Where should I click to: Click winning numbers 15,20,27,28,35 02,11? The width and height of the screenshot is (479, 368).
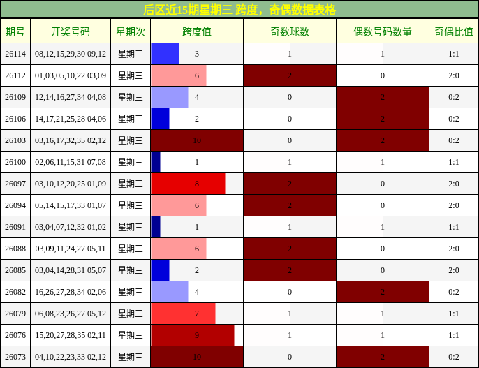[x=71, y=335]
